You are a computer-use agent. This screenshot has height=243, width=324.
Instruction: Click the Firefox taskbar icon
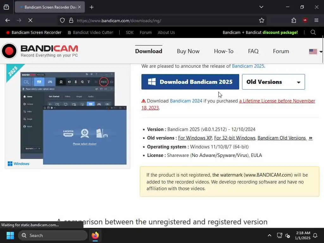[95, 235]
